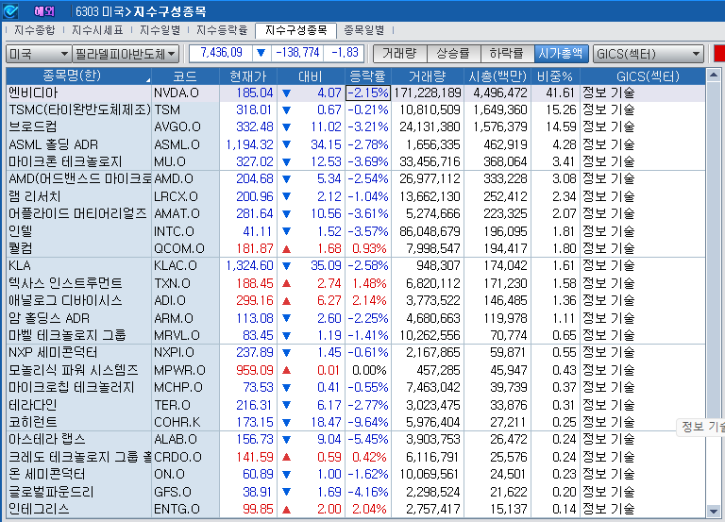This screenshot has height=522, width=725.
Task: Click scrollbar up arrow in the table
Action: coord(714,75)
